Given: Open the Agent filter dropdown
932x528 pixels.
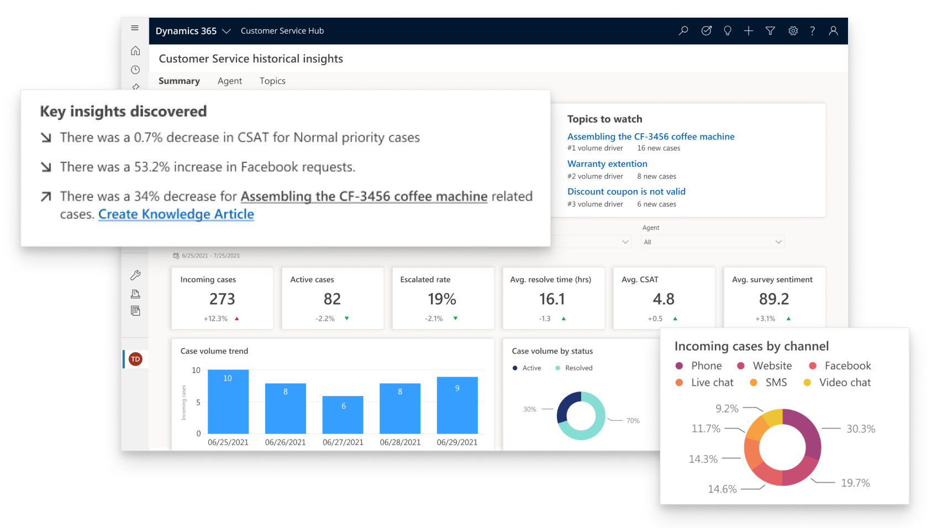Looking at the screenshot, I should pyautogui.click(x=712, y=242).
